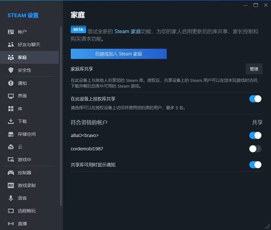Click the 家庭库共享 label
The image size is (271, 230).
pos(82,69)
